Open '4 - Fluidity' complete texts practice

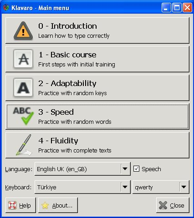pyautogui.click(x=97, y=145)
